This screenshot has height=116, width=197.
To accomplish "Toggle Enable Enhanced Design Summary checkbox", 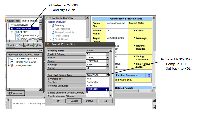I will [87, 93].
